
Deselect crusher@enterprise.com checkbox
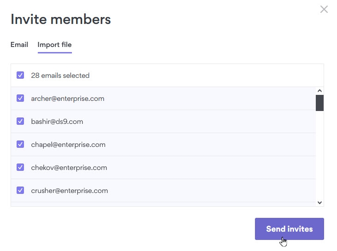click(20, 190)
